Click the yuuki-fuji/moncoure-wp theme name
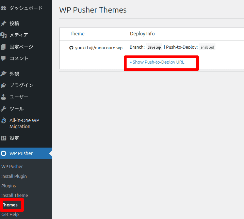244x219 pixels. coord(99,48)
